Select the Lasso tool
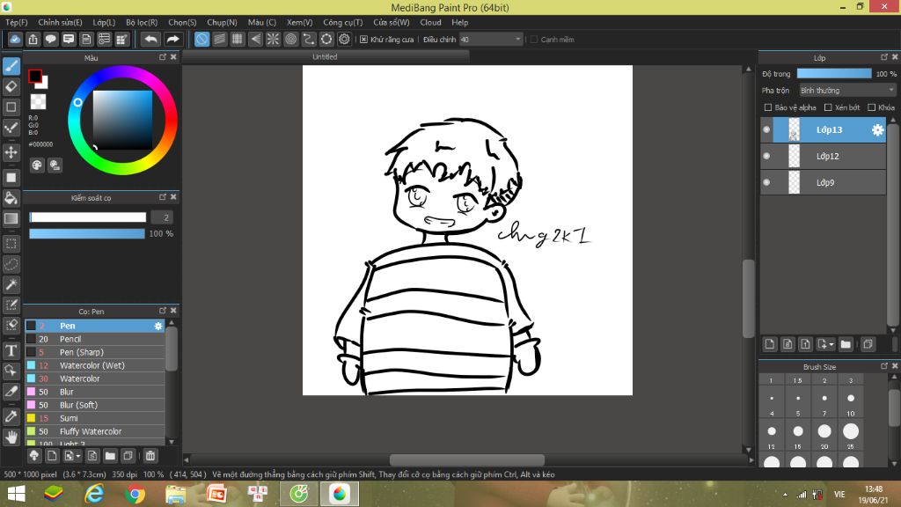This screenshot has width=901, height=507. 11,264
